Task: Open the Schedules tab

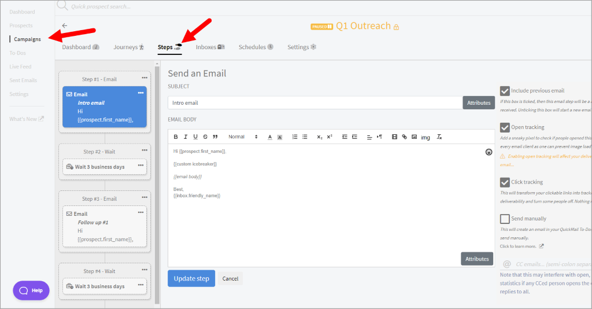Action: [x=256, y=47]
